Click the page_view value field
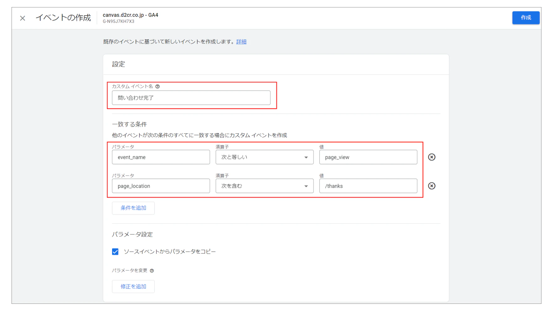Screen dimensions: 553x311 click(x=368, y=157)
